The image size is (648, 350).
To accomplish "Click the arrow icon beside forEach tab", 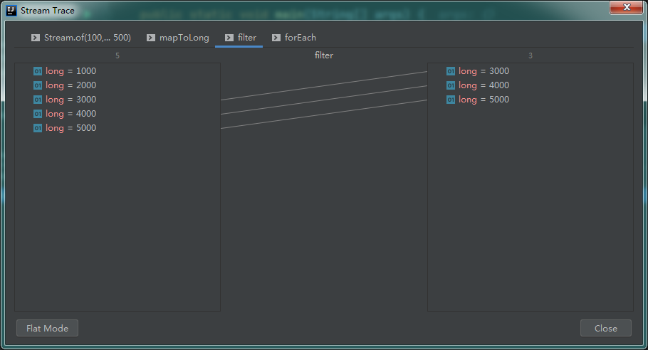I will click(x=276, y=38).
